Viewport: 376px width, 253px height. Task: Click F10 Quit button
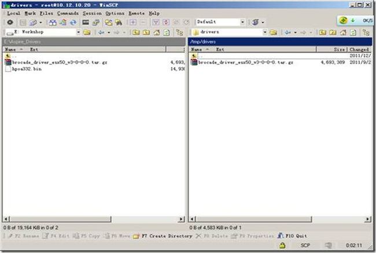pyautogui.click(x=292, y=236)
